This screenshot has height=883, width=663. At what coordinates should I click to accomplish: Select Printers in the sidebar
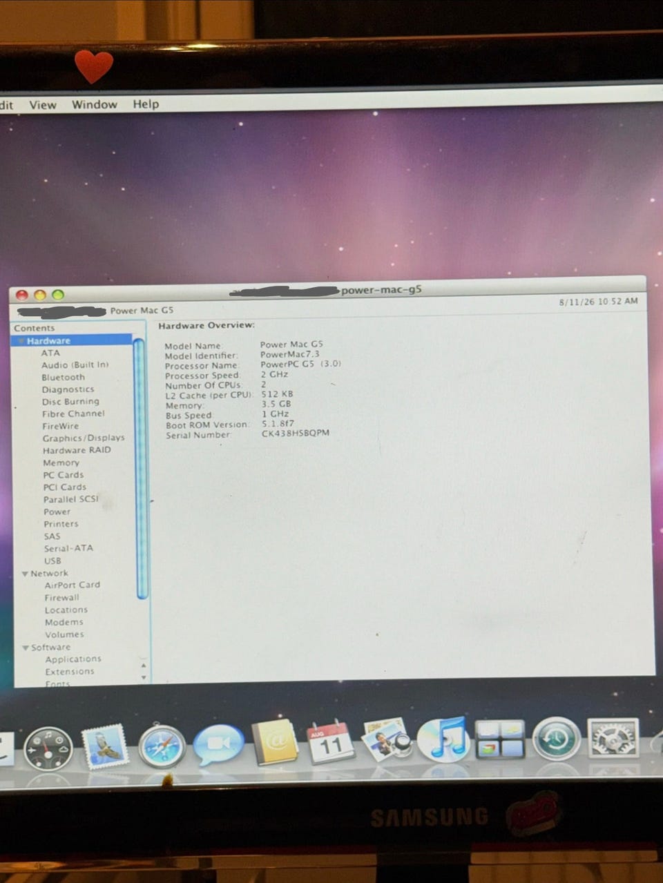(x=61, y=524)
